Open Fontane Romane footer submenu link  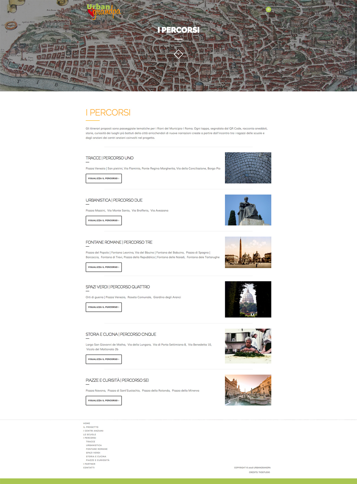[97, 449]
